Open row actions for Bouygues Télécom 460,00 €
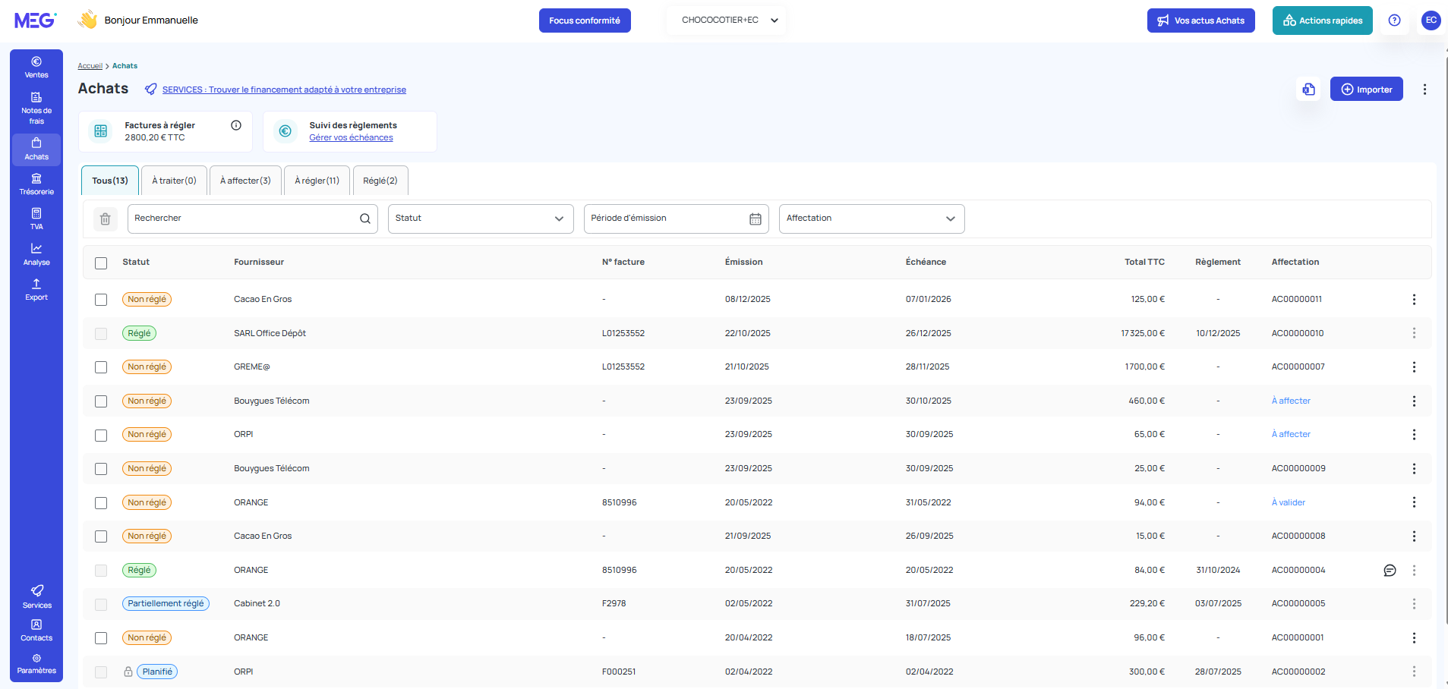 (x=1414, y=401)
